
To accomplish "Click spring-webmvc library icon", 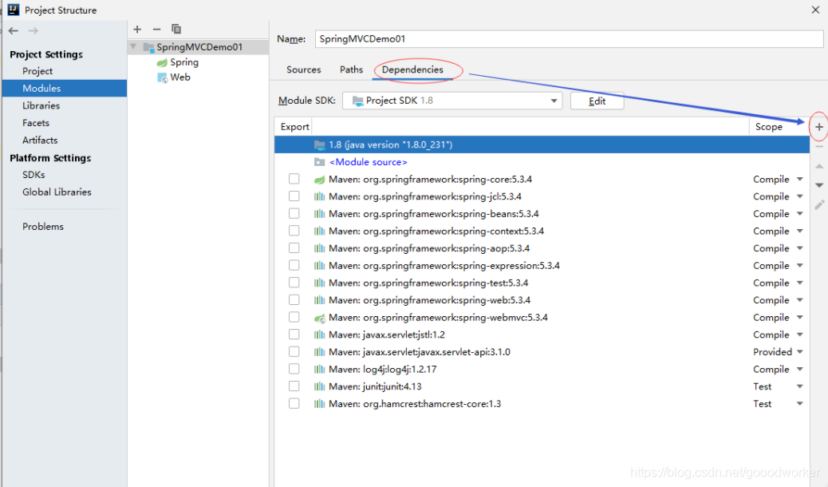I will (x=320, y=318).
